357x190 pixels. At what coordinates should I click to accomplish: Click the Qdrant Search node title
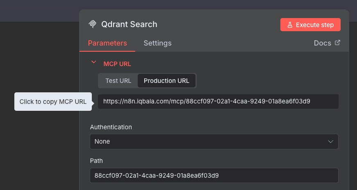[129, 24]
